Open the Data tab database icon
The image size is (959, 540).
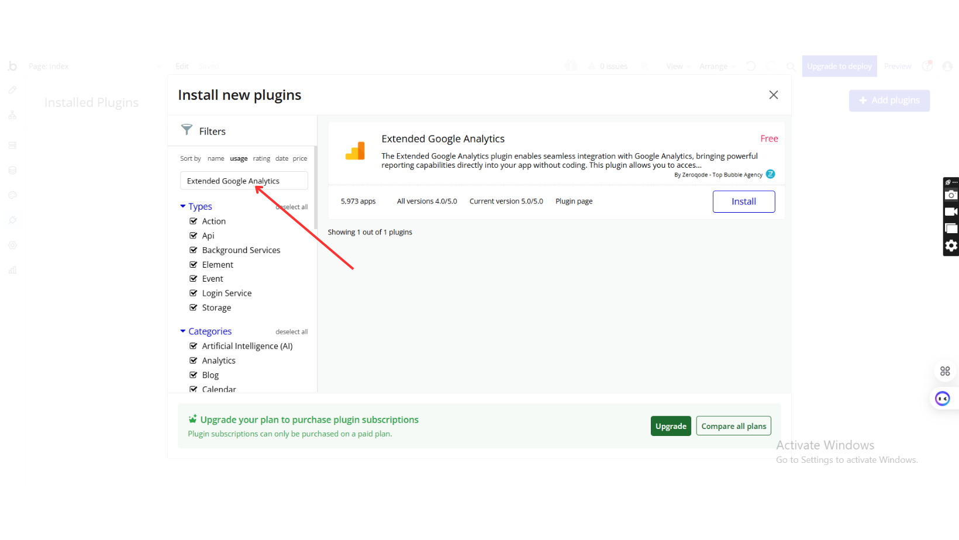(x=12, y=170)
